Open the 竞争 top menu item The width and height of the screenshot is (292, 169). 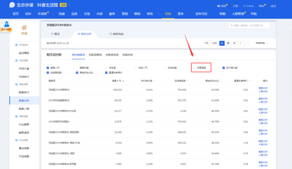(180, 14)
